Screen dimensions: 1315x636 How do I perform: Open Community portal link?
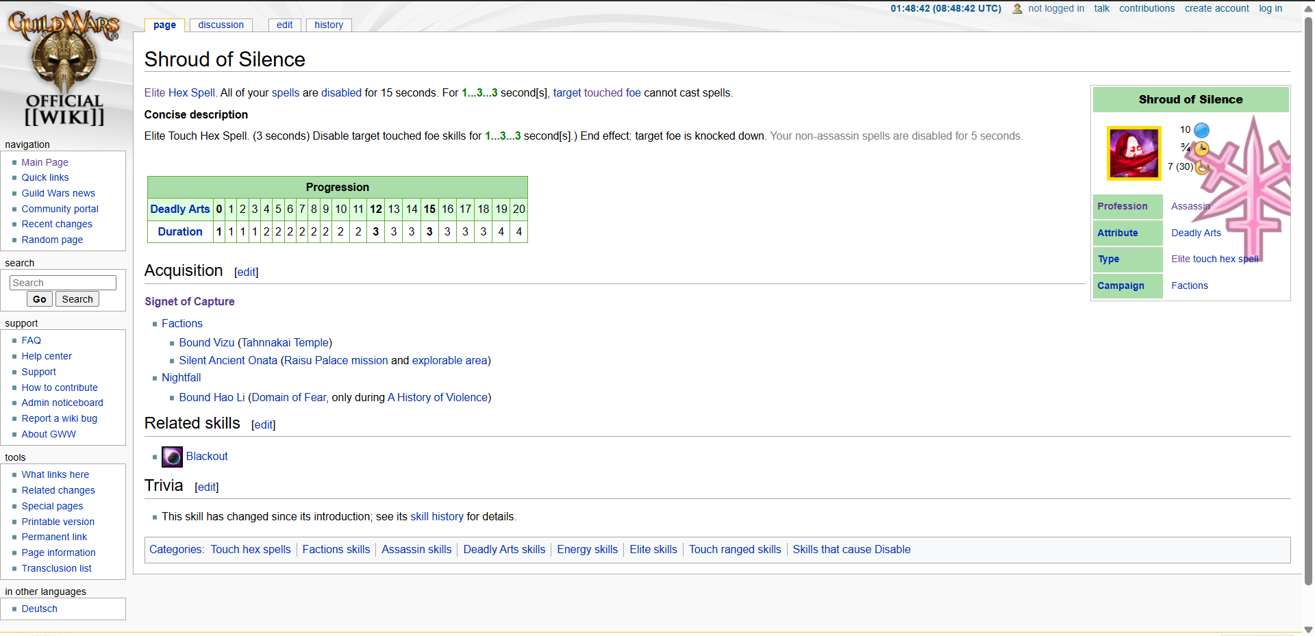pos(60,209)
